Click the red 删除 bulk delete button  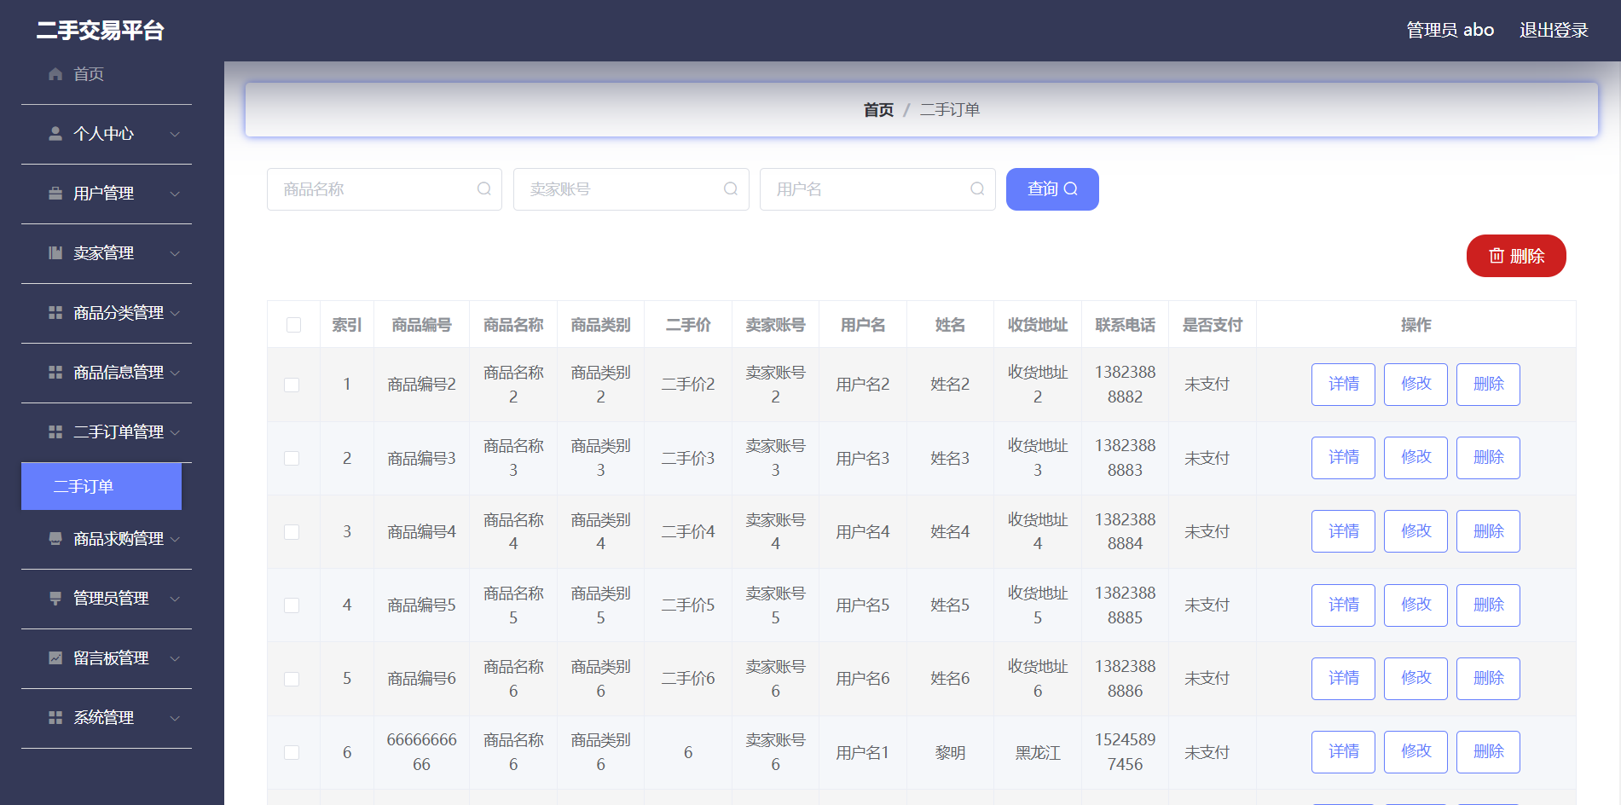(x=1516, y=256)
